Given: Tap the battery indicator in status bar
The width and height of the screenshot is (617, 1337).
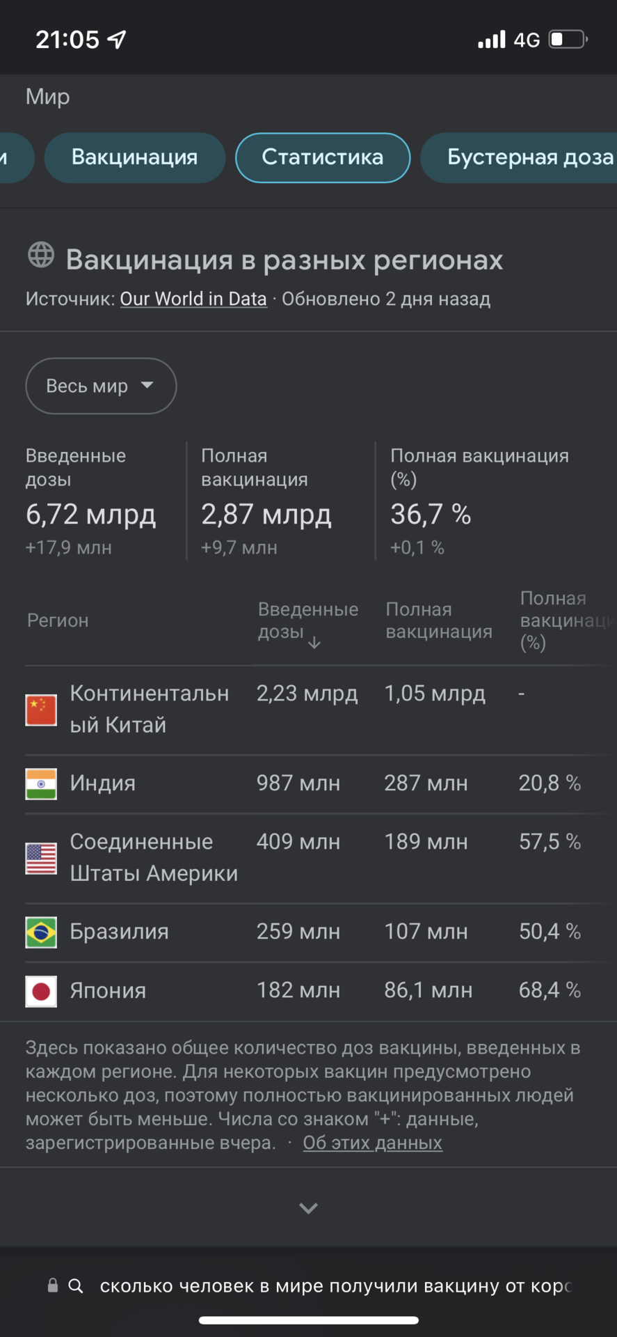Looking at the screenshot, I should (x=568, y=40).
